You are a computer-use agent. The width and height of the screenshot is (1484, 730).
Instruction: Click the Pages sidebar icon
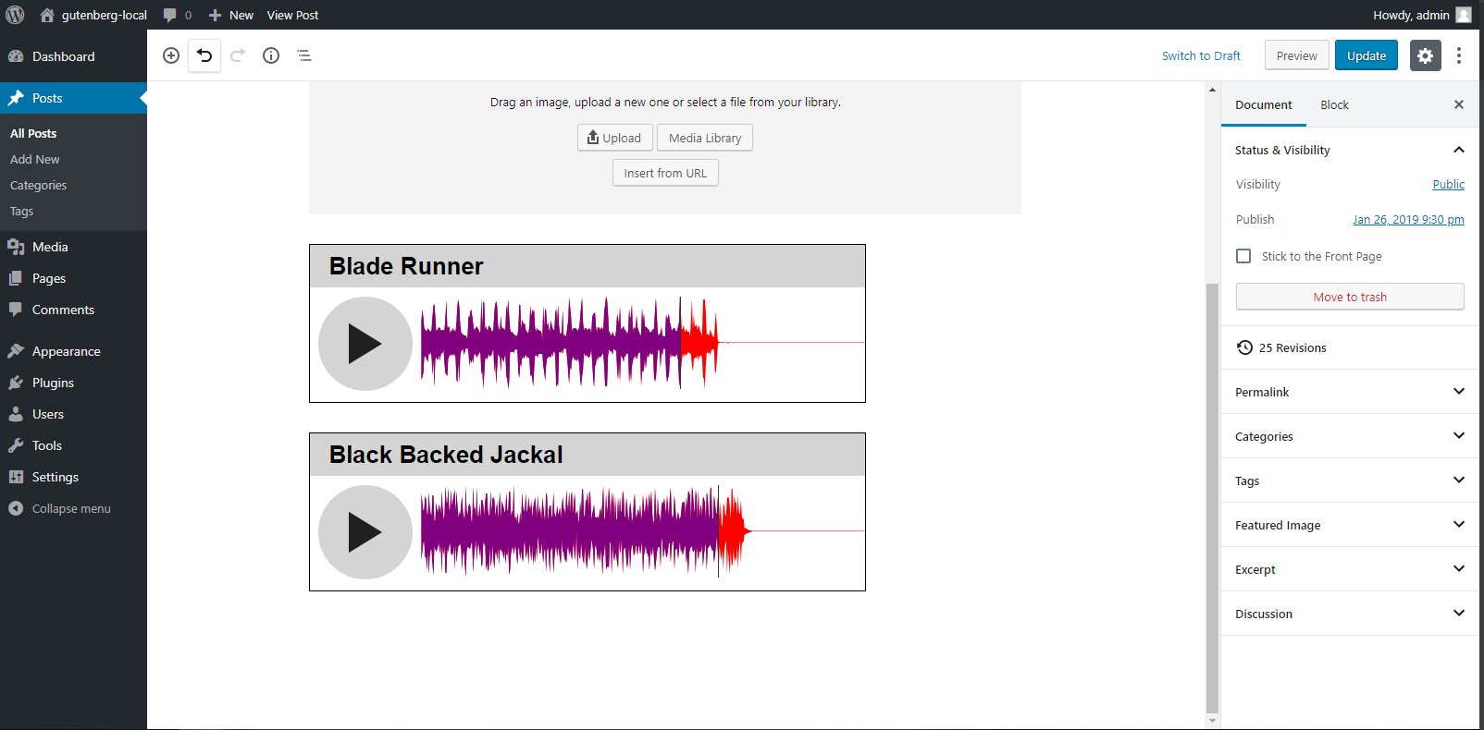tap(16, 278)
